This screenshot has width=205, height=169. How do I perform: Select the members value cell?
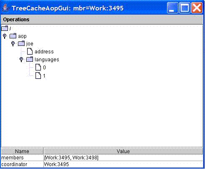point(123,158)
